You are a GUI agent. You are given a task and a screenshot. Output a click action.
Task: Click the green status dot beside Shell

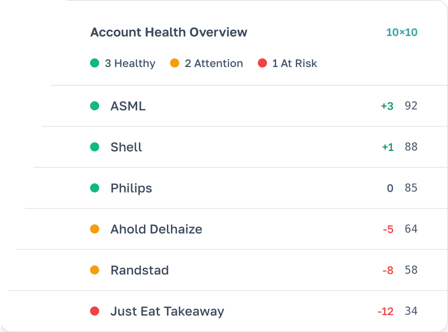[95, 147]
